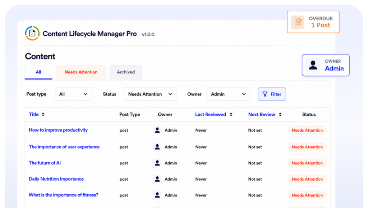Screen dimensions: 368x208
Task: Click Needs Attention status for The future of AI
Action: (307, 163)
